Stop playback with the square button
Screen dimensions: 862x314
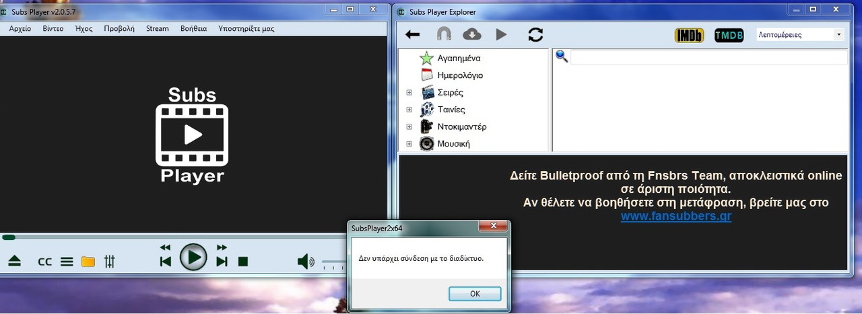(243, 262)
